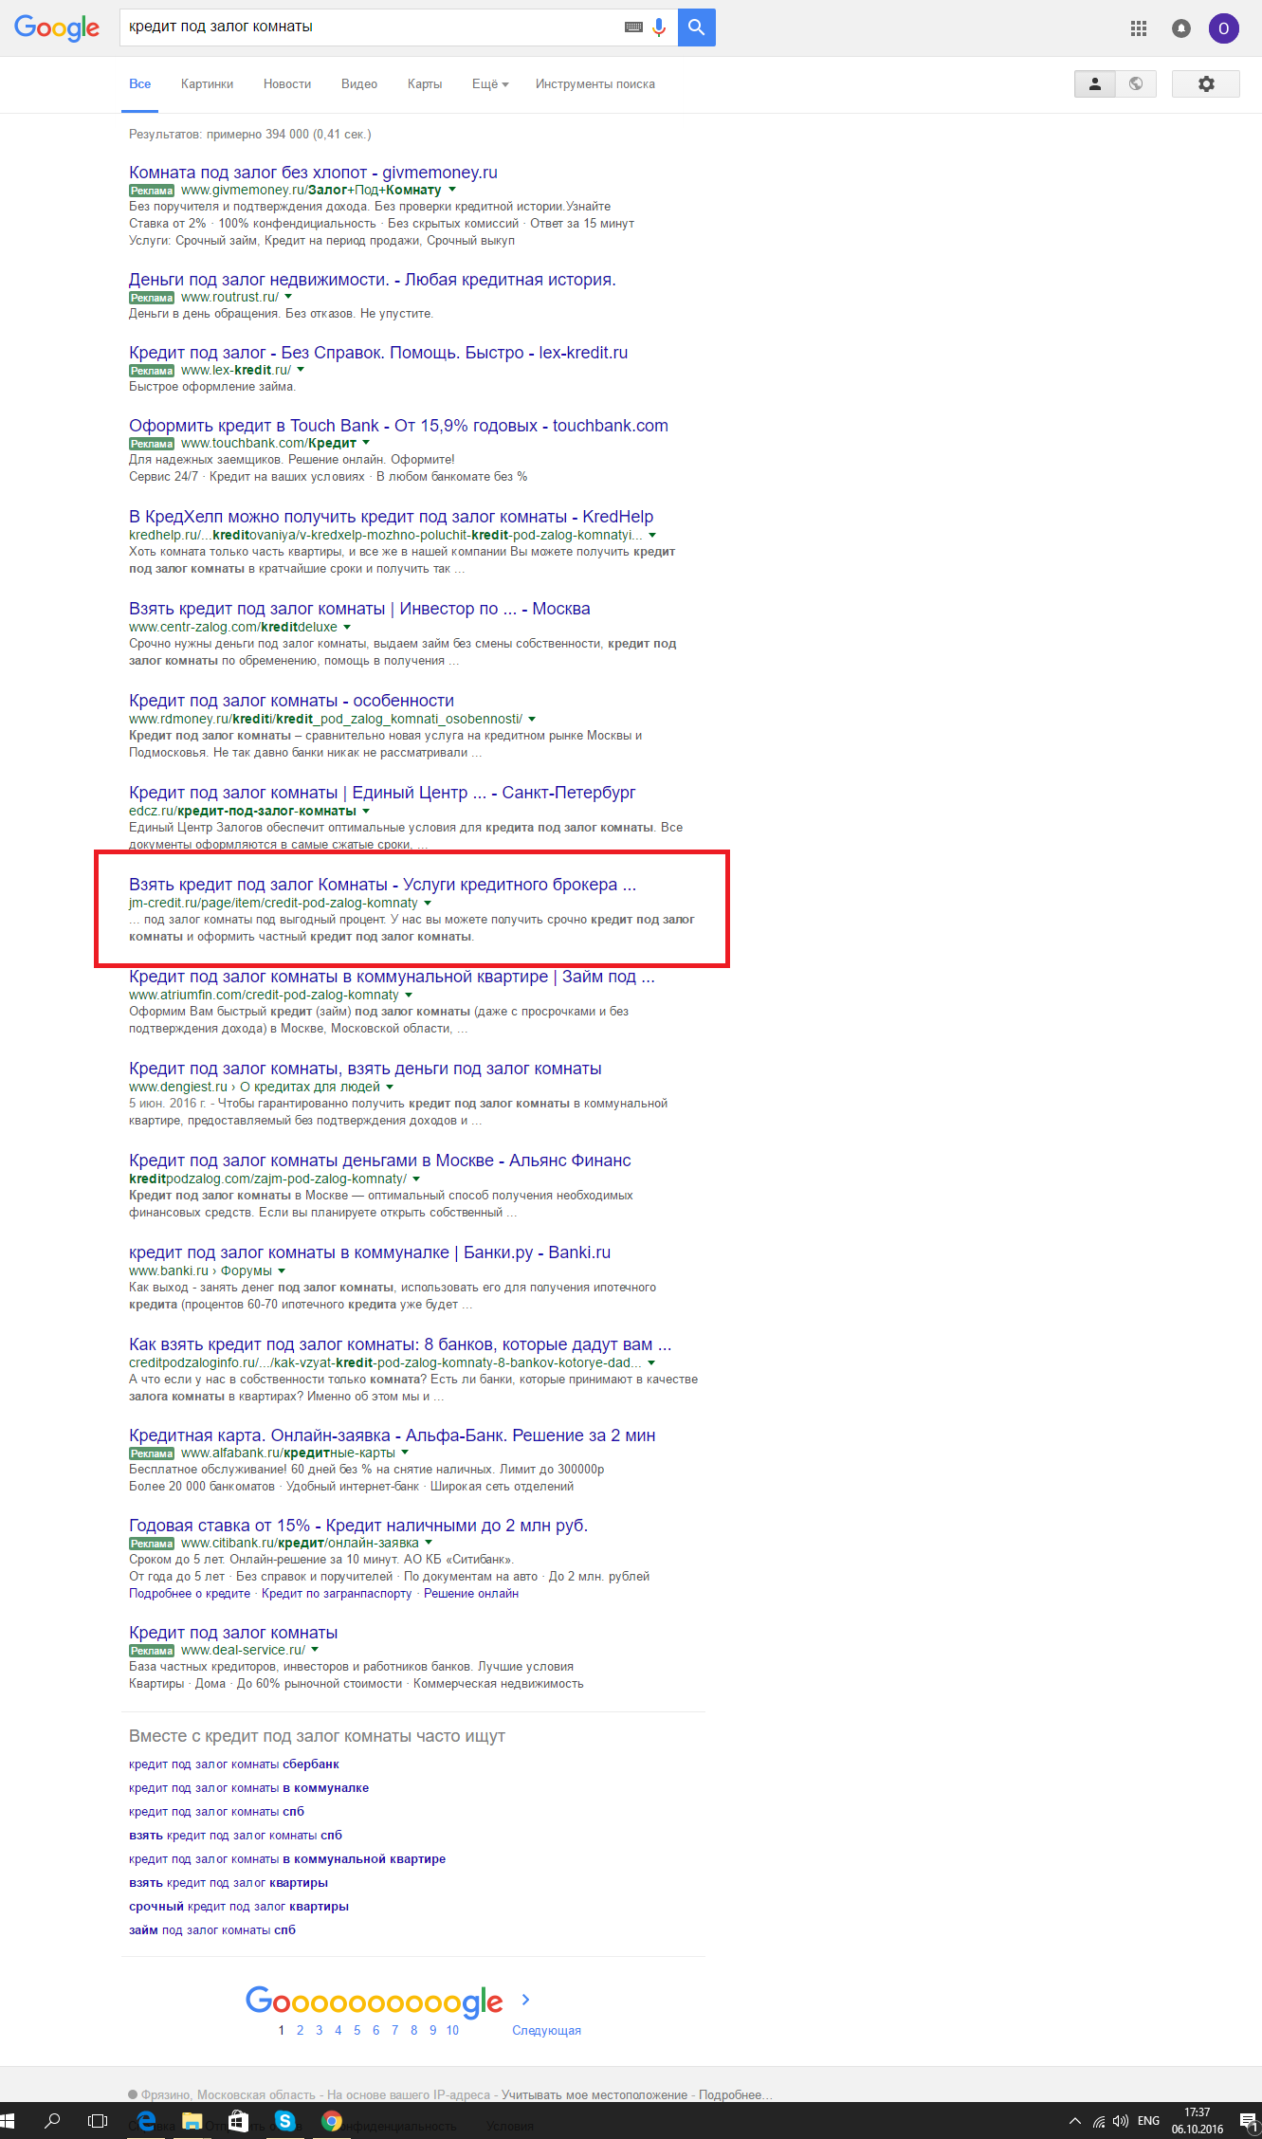Viewport: 1262px width, 2139px height.
Task: Open volume control in system tray
Action: [1121, 2121]
